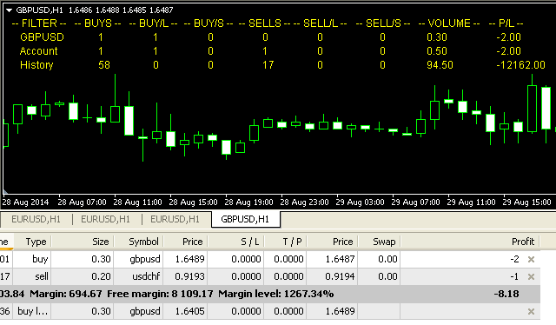Click the History P/L value -12162.00
Image resolution: width=556 pixels, height=325 pixels.
point(520,65)
